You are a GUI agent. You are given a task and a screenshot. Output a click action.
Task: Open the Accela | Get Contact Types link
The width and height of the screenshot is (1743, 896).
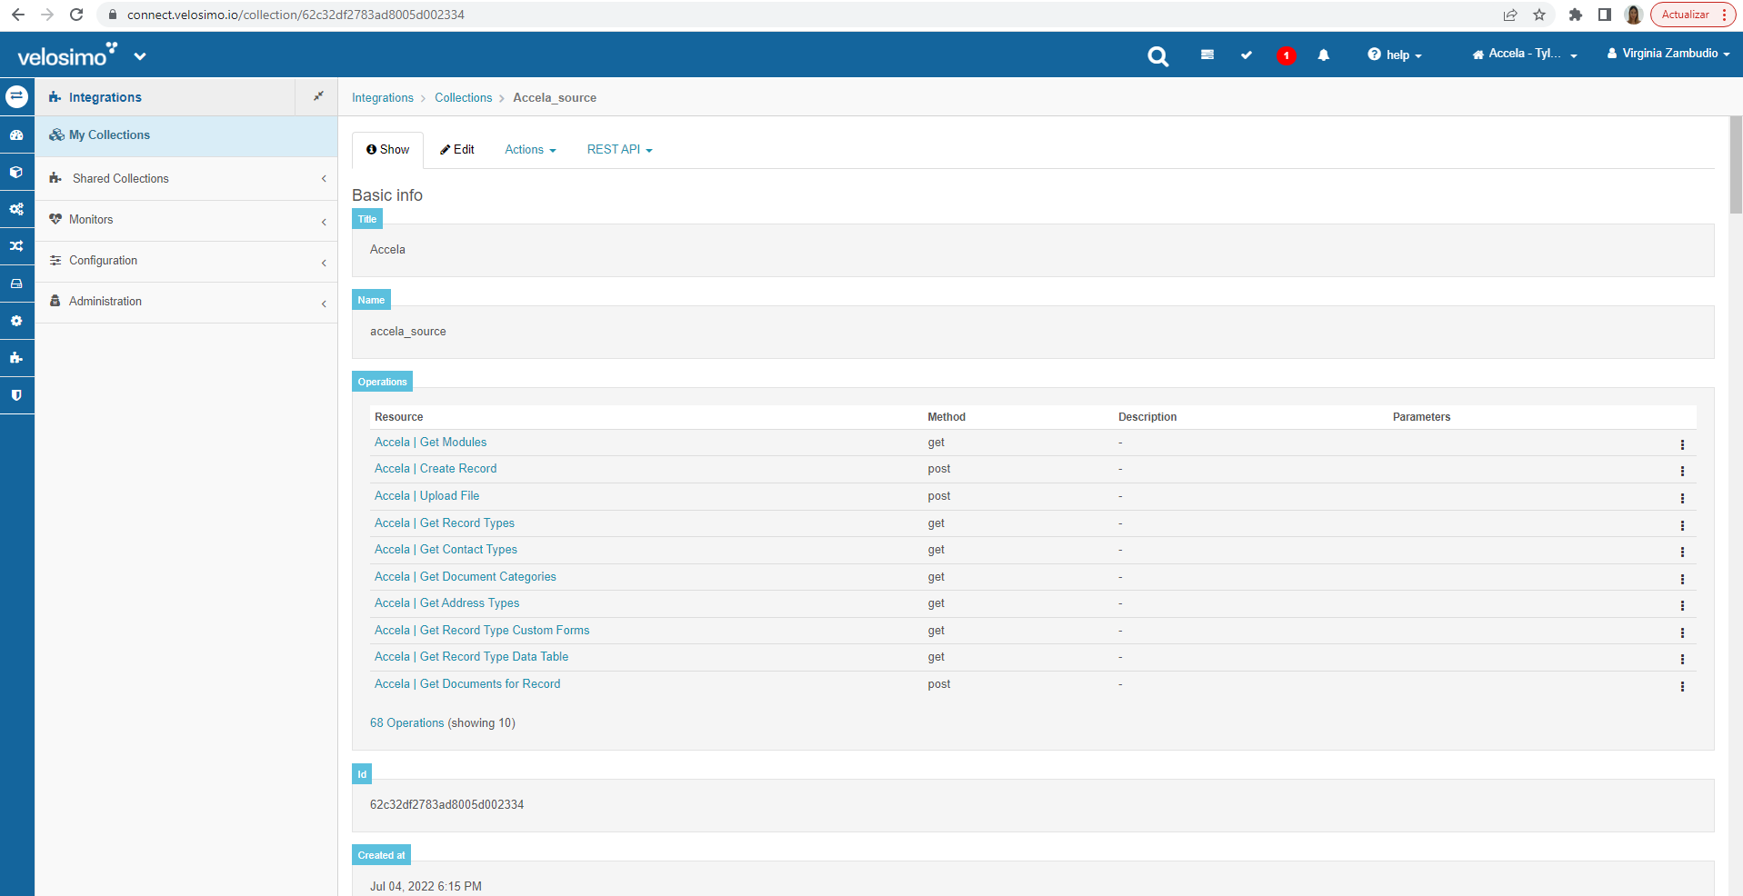click(446, 550)
